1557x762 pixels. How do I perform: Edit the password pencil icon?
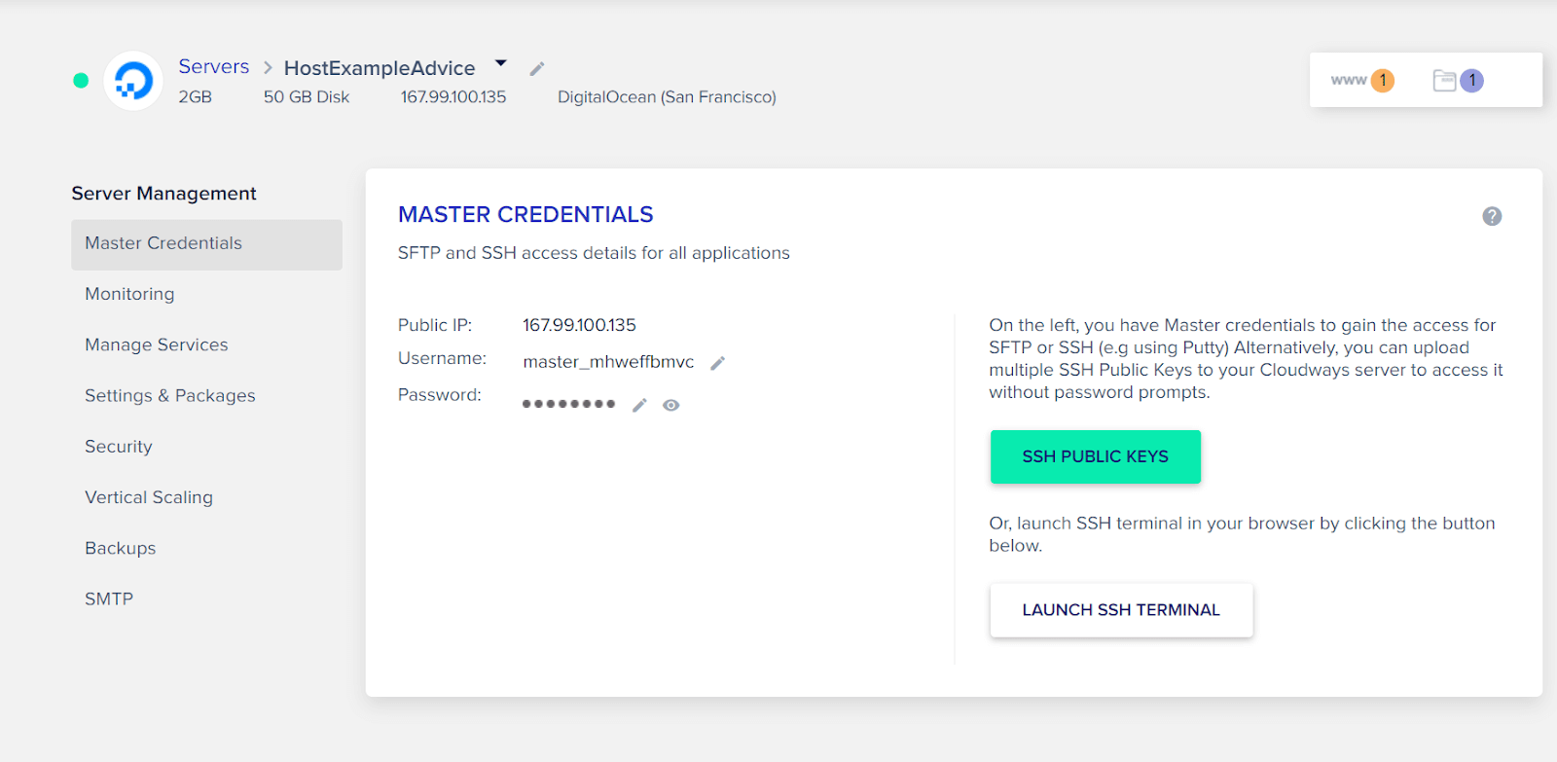(x=639, y=405)
